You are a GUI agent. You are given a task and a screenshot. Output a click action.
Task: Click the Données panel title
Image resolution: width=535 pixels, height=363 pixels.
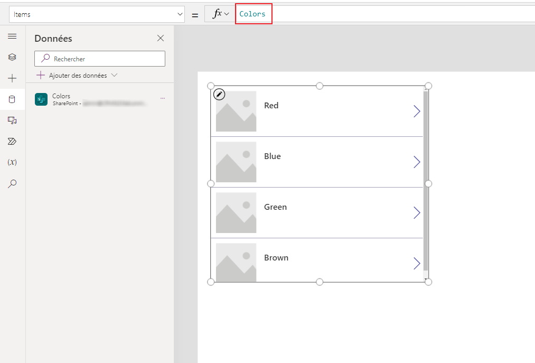click(x=53, y=39)
